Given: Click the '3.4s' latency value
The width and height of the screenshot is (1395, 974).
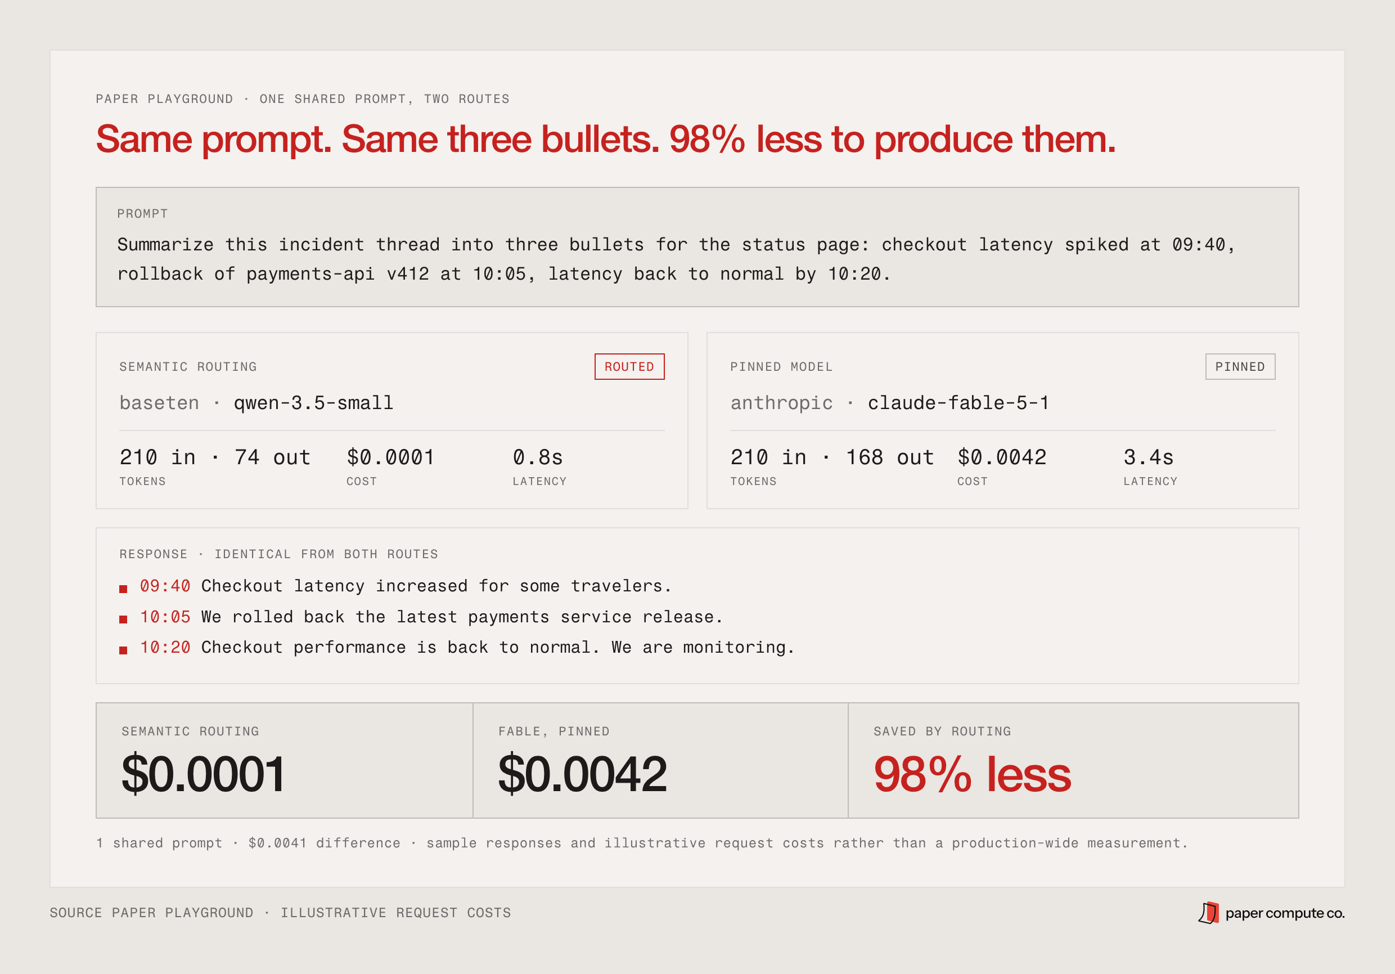Looking at the screenshot, I should click(x=1148, y=457).
